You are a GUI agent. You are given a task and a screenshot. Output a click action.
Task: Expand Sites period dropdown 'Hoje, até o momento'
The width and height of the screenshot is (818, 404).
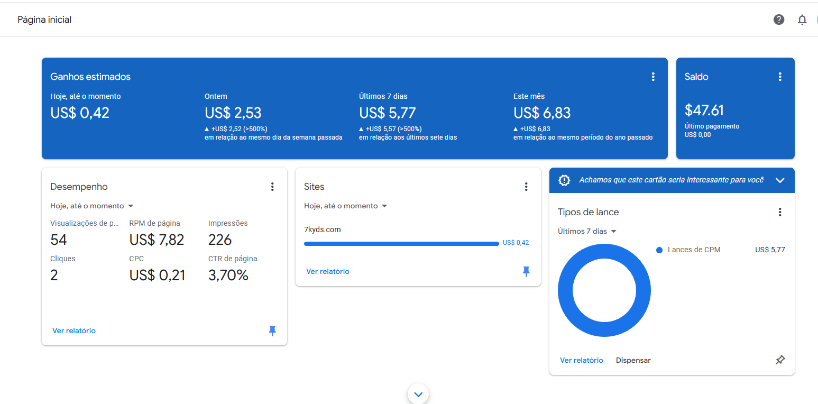pos(346,206)
